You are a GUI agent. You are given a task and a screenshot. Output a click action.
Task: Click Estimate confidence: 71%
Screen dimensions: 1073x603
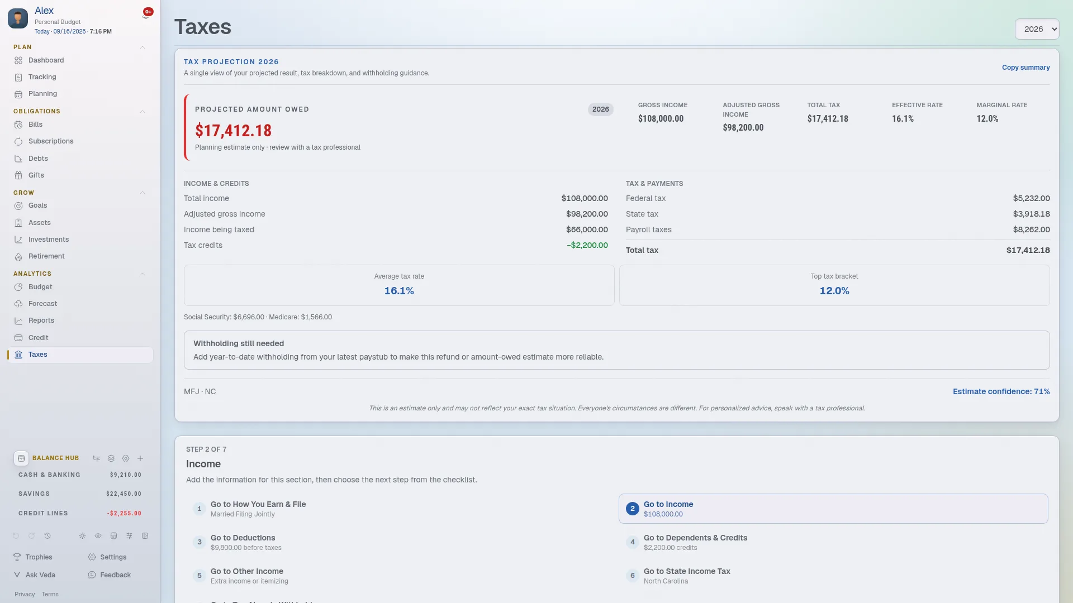tap(1001, 392)
